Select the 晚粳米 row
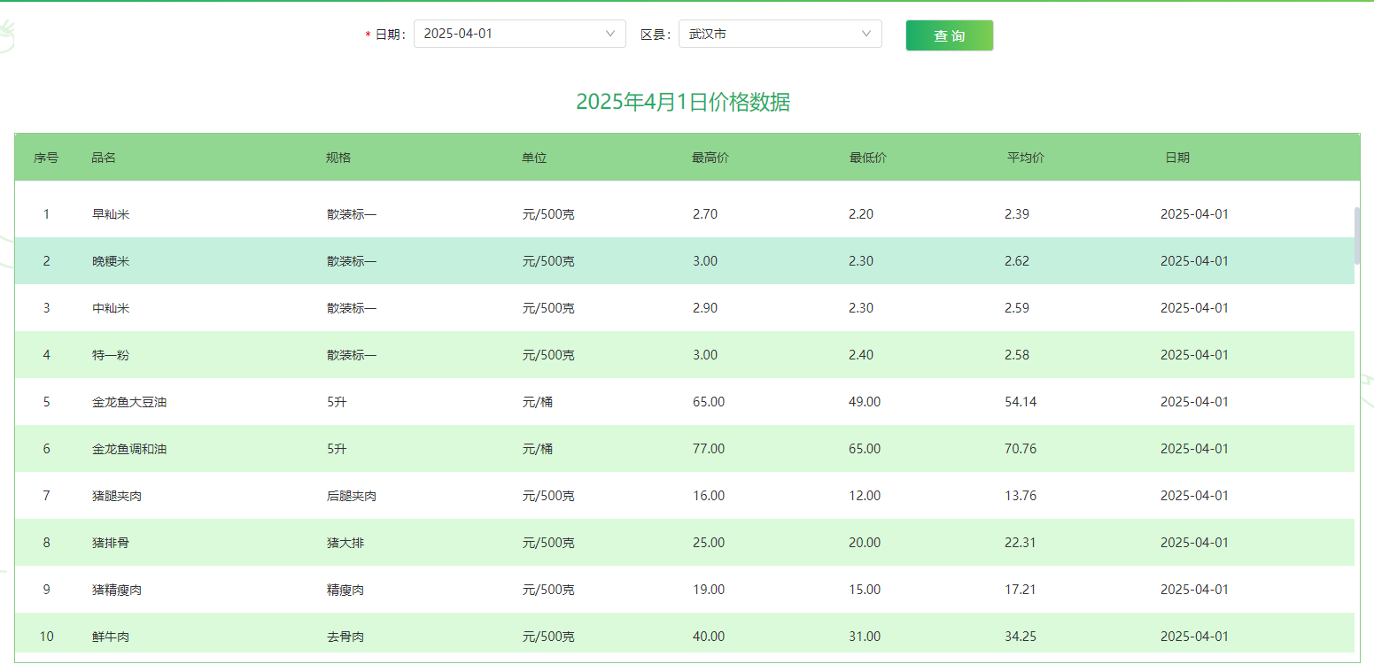 click(111, 261)
